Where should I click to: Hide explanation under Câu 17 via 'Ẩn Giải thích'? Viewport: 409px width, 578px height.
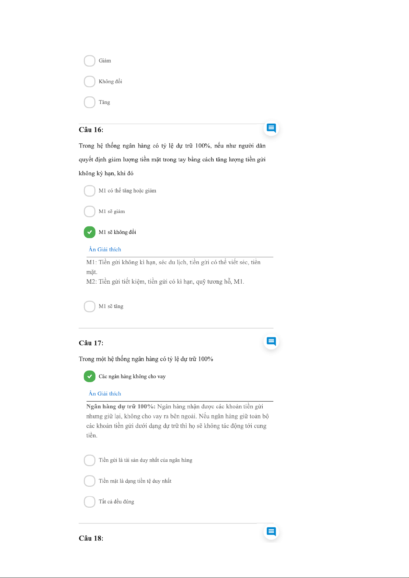click(105, 393)
